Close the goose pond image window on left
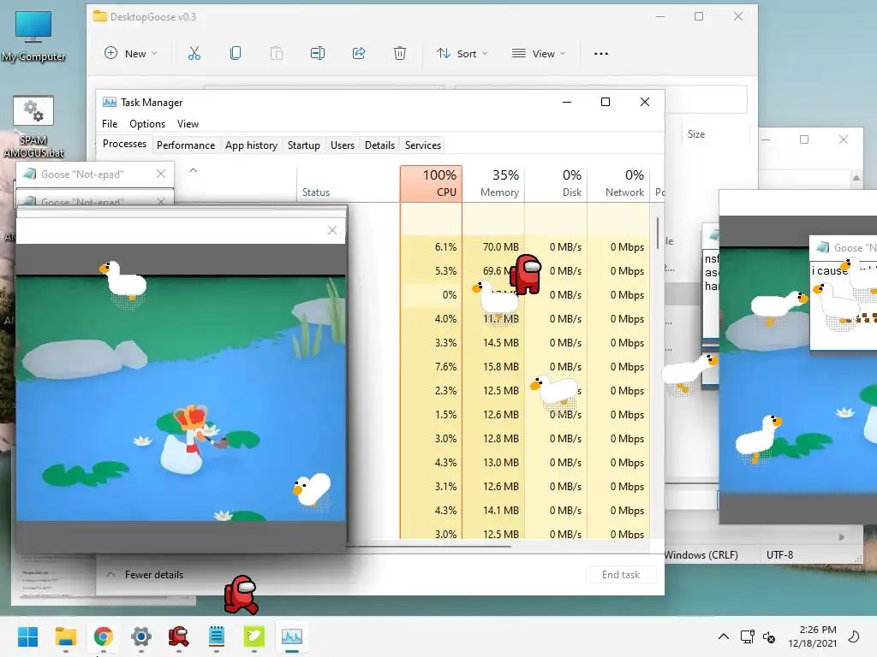877x657 pixels. tap(332, 230)
